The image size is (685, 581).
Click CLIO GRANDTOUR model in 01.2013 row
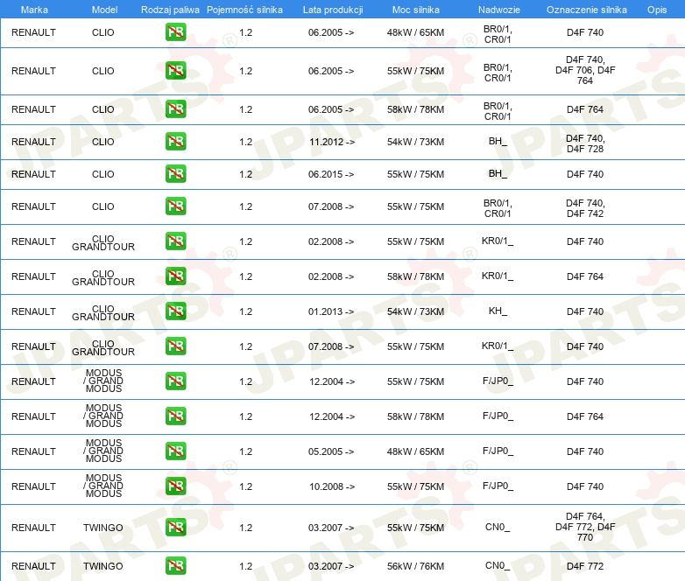(x=103, y=312)
